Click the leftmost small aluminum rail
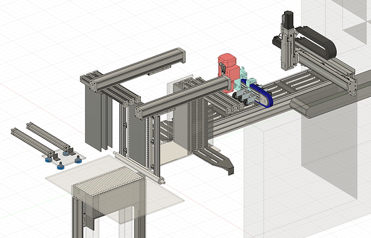The height and width of the screenshot is (238, 371). click(33, 141)
